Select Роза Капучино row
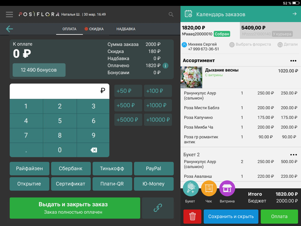 pyautogui.click(x=241, y=117)
